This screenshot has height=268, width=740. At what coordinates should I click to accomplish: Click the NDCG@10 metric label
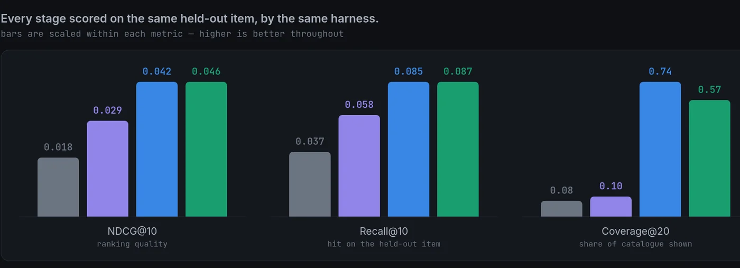coord(132,231)
